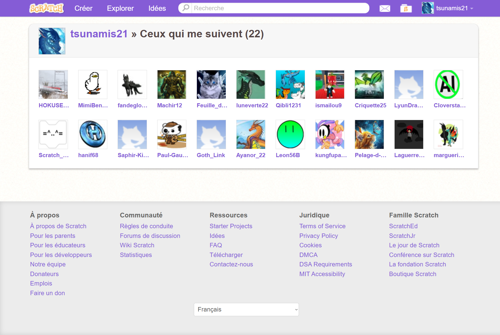This screenshot has height=335, width=500.
Task: Open the messages envelope icon
Action: click(x=385, y=8)
